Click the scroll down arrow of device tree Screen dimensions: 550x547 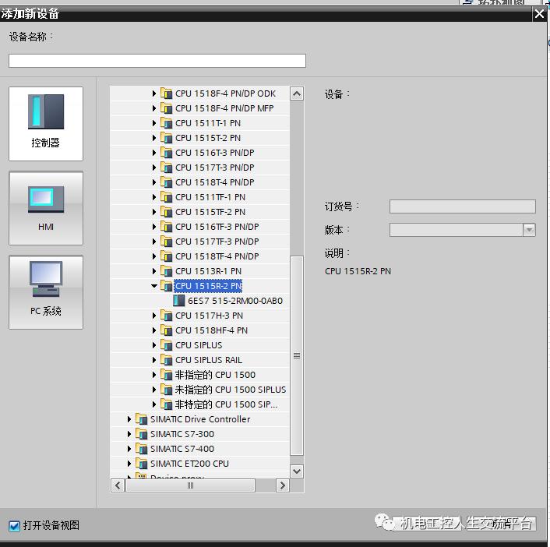[x=297, y=471]
